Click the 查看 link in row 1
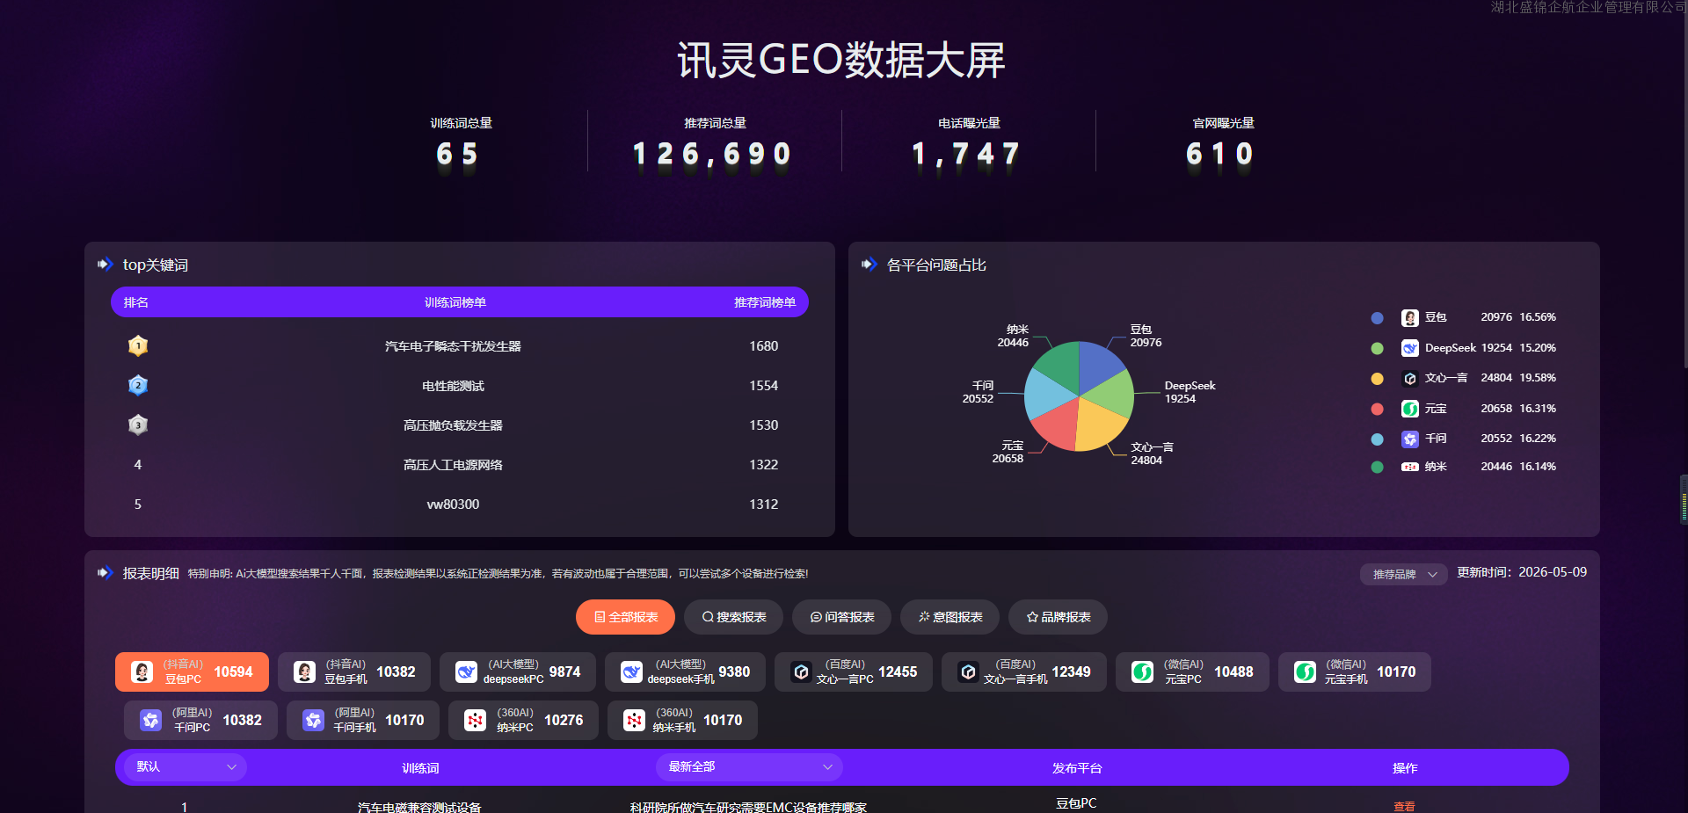The height and width of the screenshot is (813, 1688). point(1404,807)
